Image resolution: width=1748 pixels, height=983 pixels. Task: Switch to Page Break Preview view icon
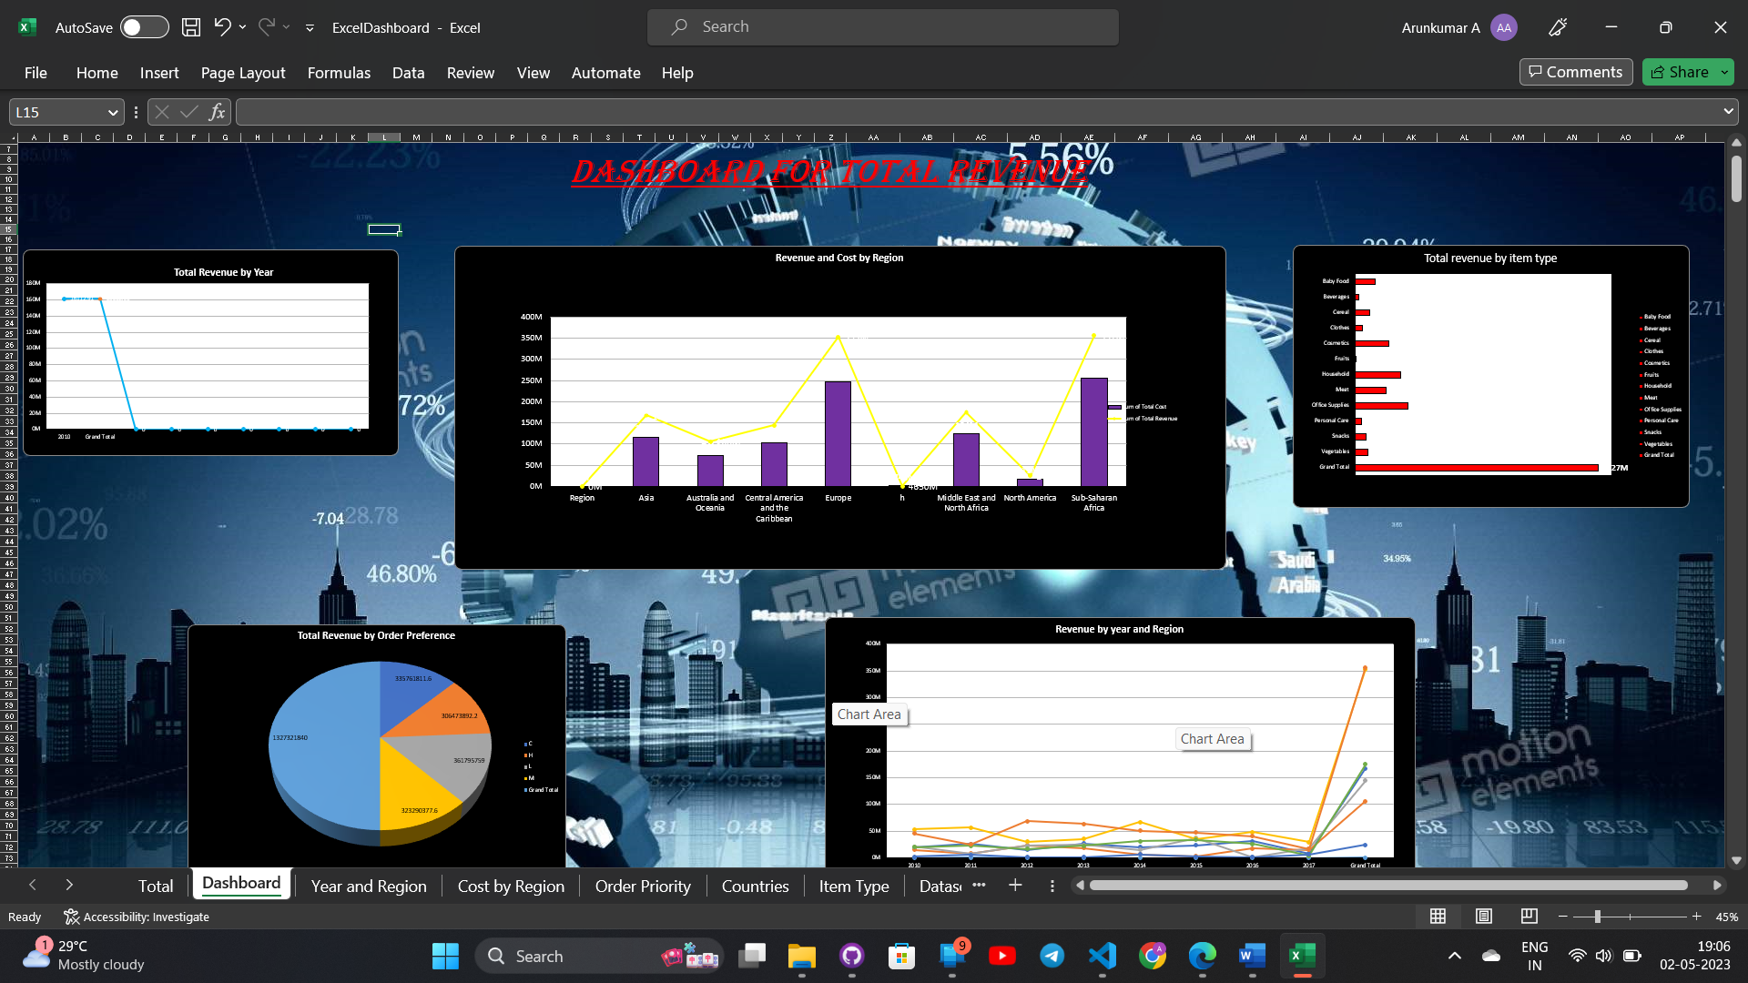1529,917
